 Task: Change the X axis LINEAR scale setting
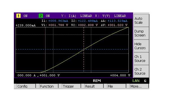click(x=120, y=16)
